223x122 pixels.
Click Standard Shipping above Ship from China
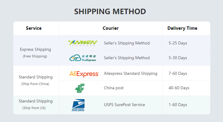tap(36, 77)
